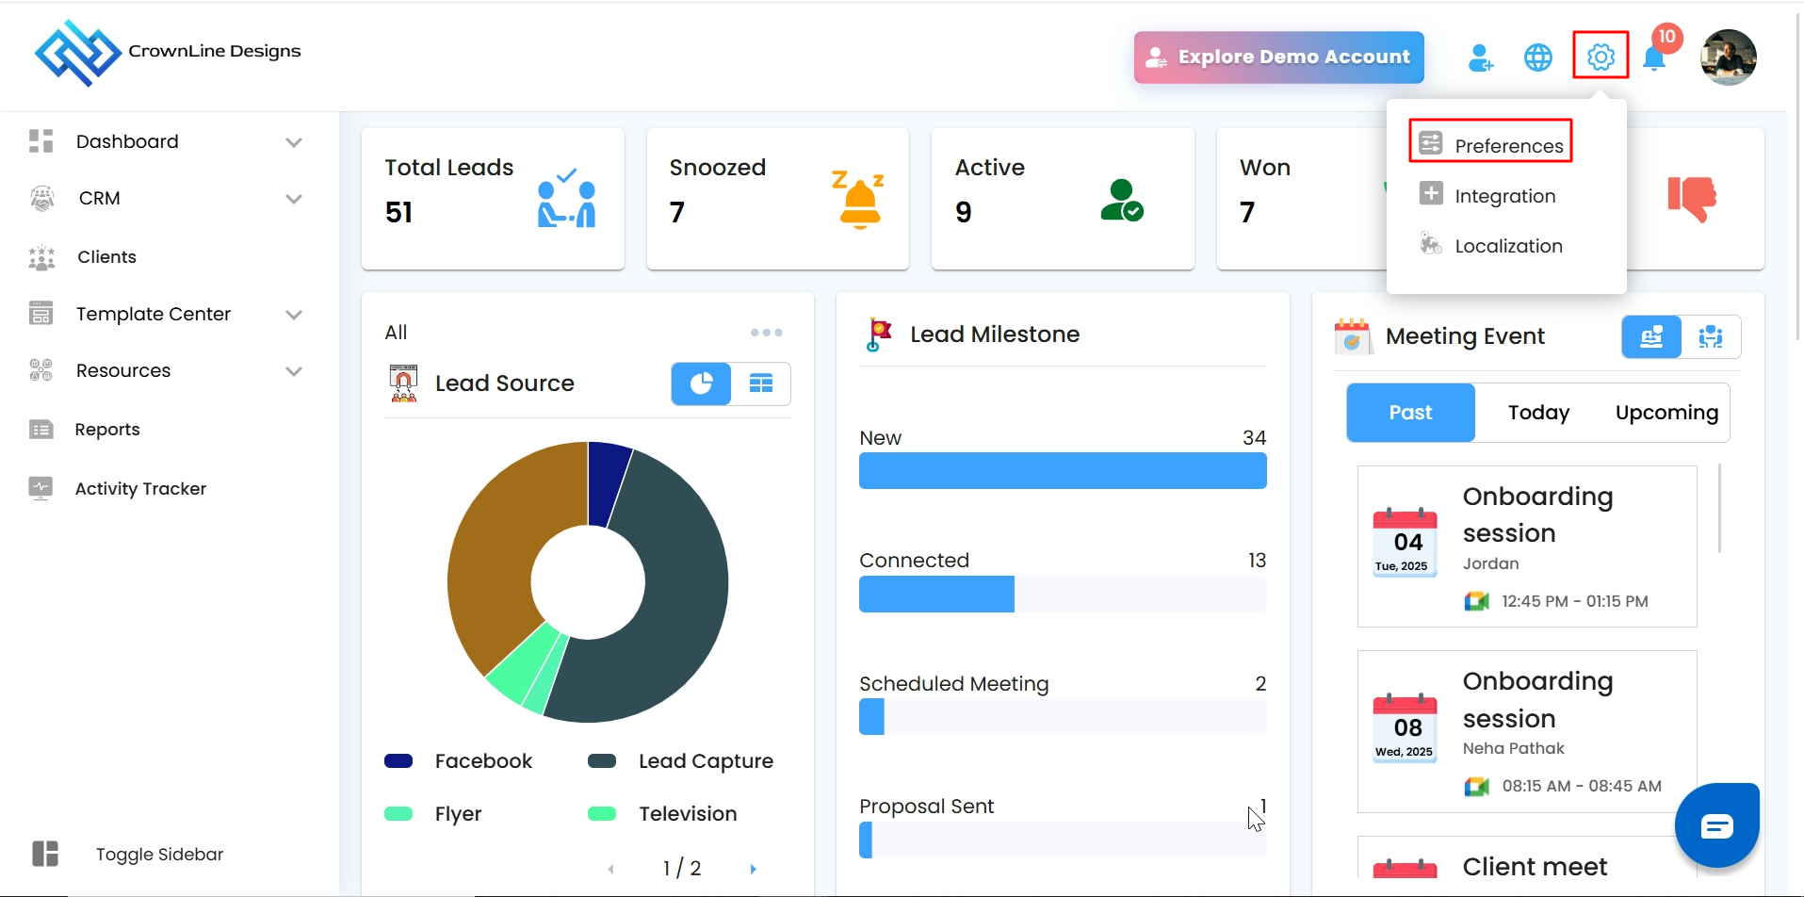Click the '1 / 2' legend page indicator
The width and height of the screenshot is (1804, 897).
tap(682, 869)
